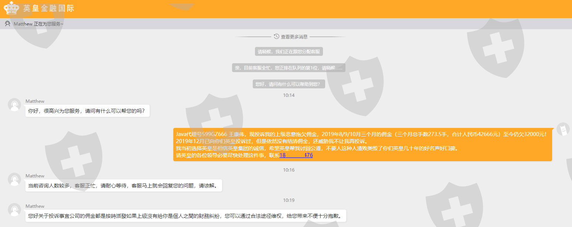The image size is (572, 227).
Task: Click the Matthew name above the greeting bubble
Action: point(35,101)
